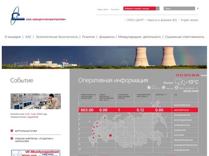
Task: Click the Moscow weather cloud icon
Action: [180, 82]
